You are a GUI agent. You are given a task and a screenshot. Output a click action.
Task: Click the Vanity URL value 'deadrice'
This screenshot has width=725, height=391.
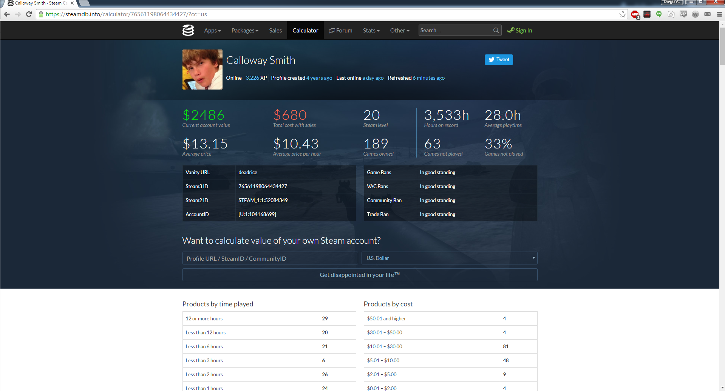tap(248, 172)
